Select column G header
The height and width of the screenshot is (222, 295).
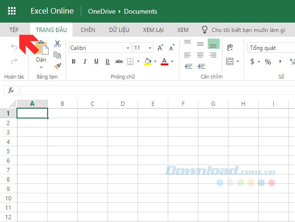tap(213, 103)
